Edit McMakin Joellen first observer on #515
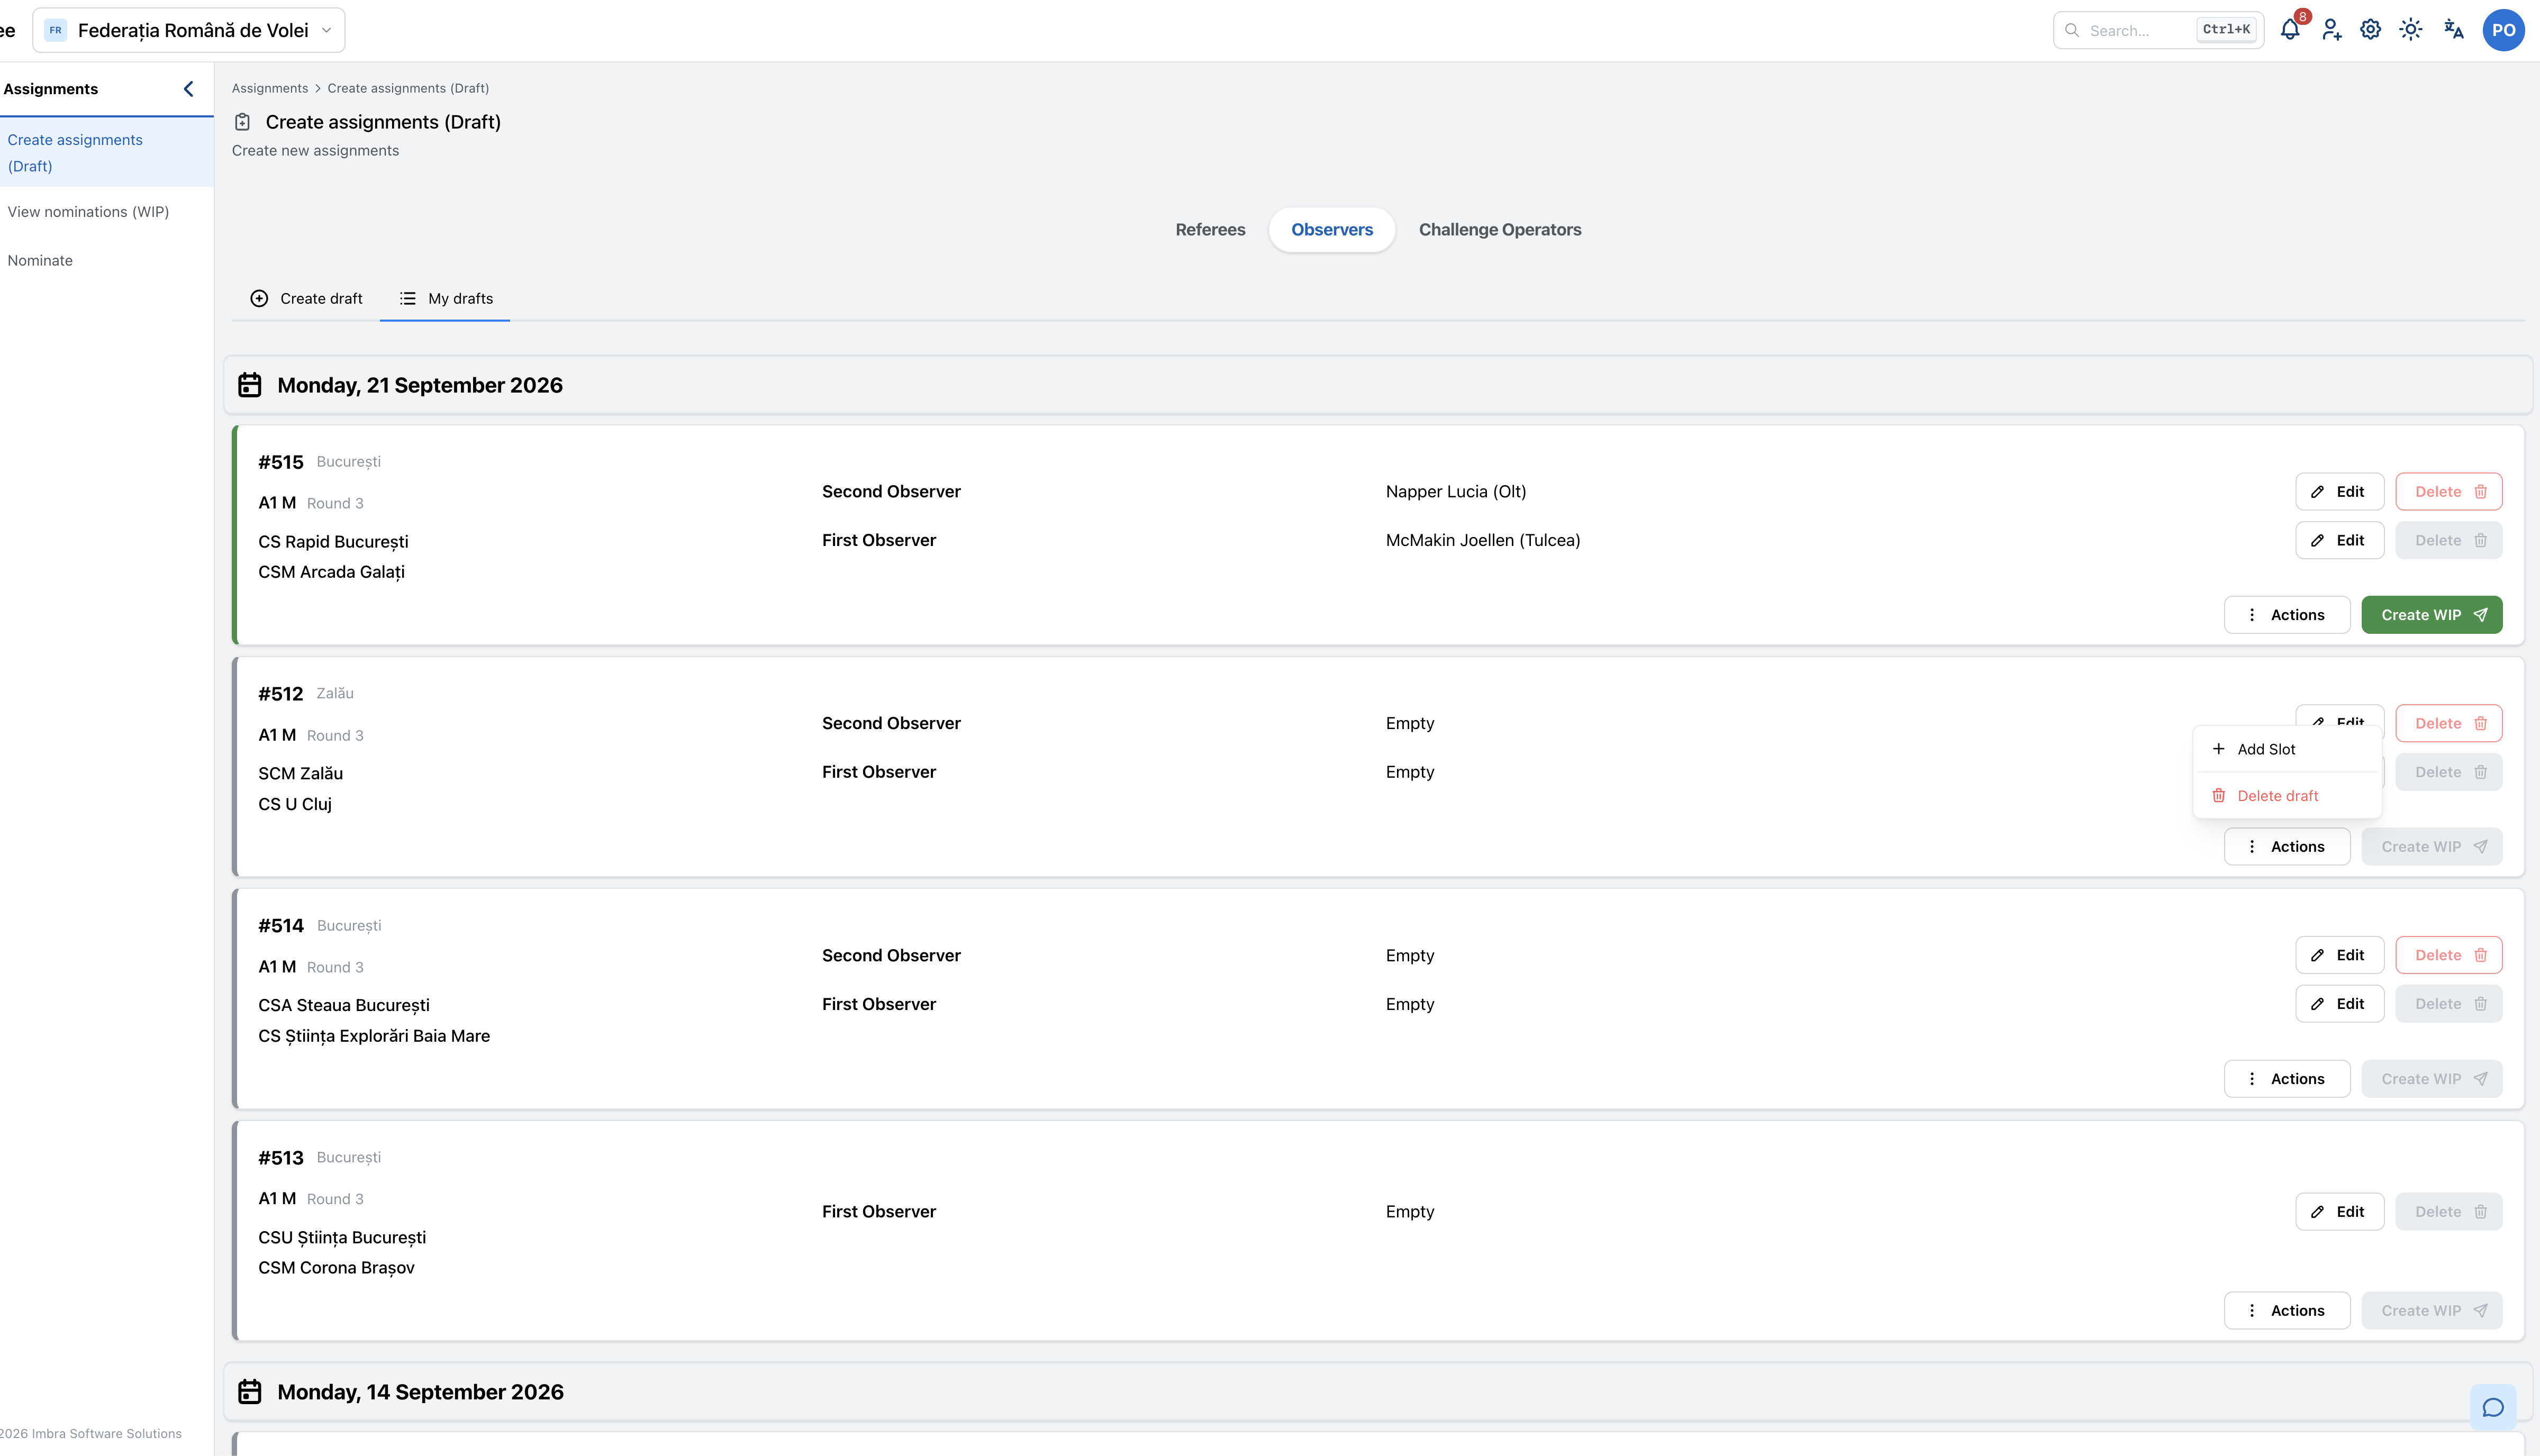Viewport: 2540px width, 1456px height. click(x=2339, y=540)
